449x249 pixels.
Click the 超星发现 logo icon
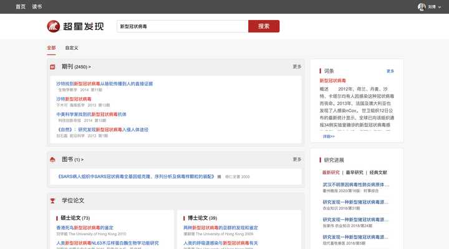coord(54,26)
